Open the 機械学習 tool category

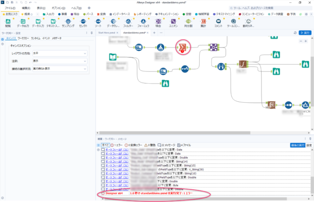202,14
